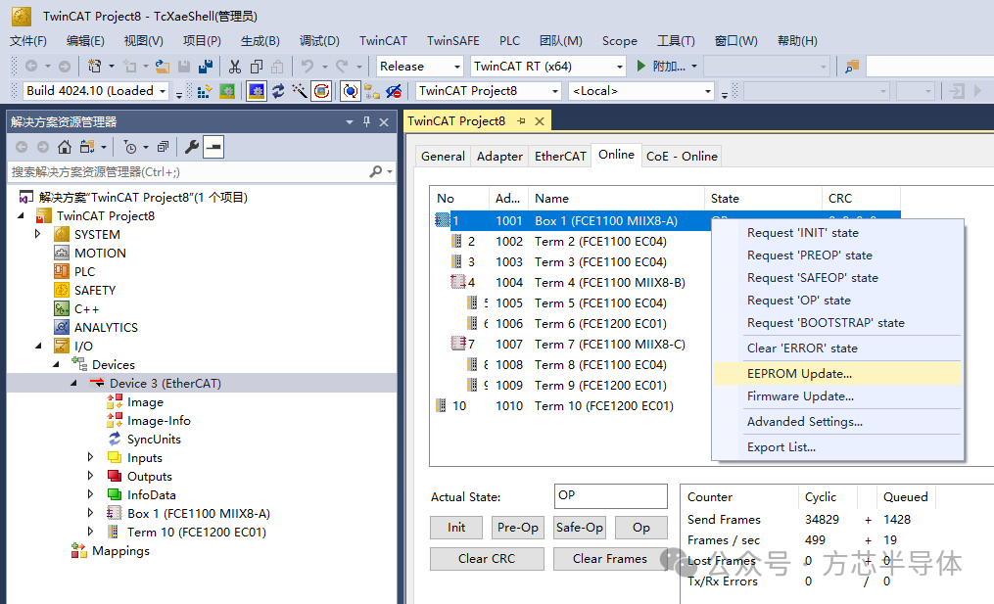The image size is (994, 604).
Task: Click the Actual State OP field
Action: 610,495
